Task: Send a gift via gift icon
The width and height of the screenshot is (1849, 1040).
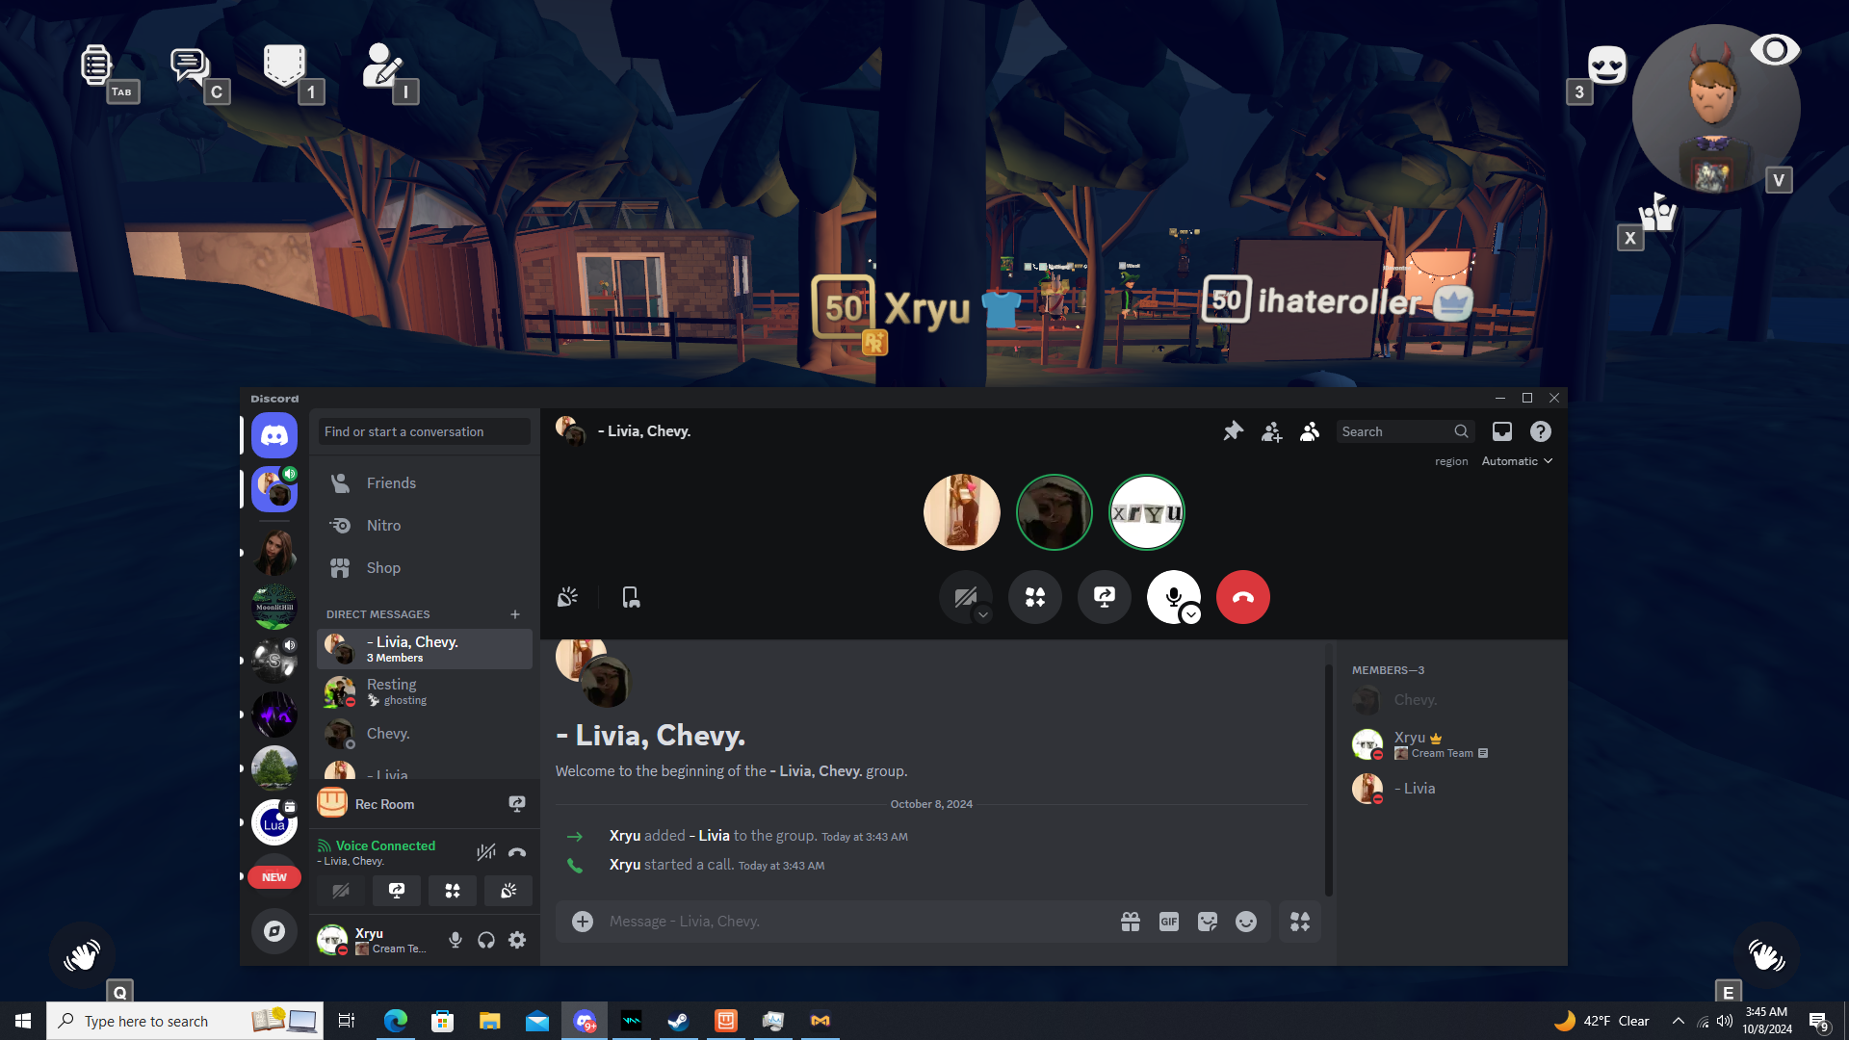Action: point(1131,922)
